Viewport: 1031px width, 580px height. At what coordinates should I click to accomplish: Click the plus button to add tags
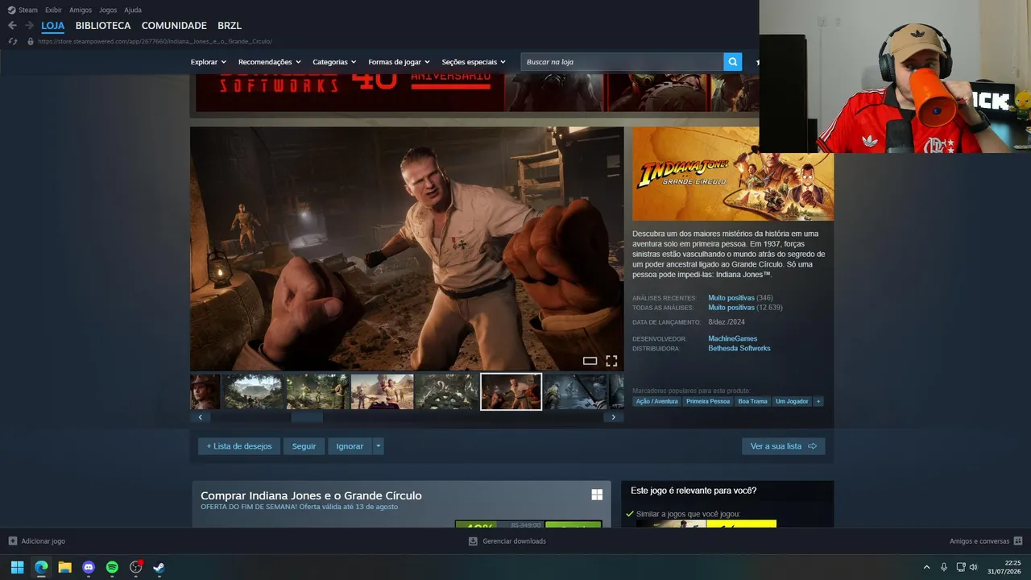818,401
